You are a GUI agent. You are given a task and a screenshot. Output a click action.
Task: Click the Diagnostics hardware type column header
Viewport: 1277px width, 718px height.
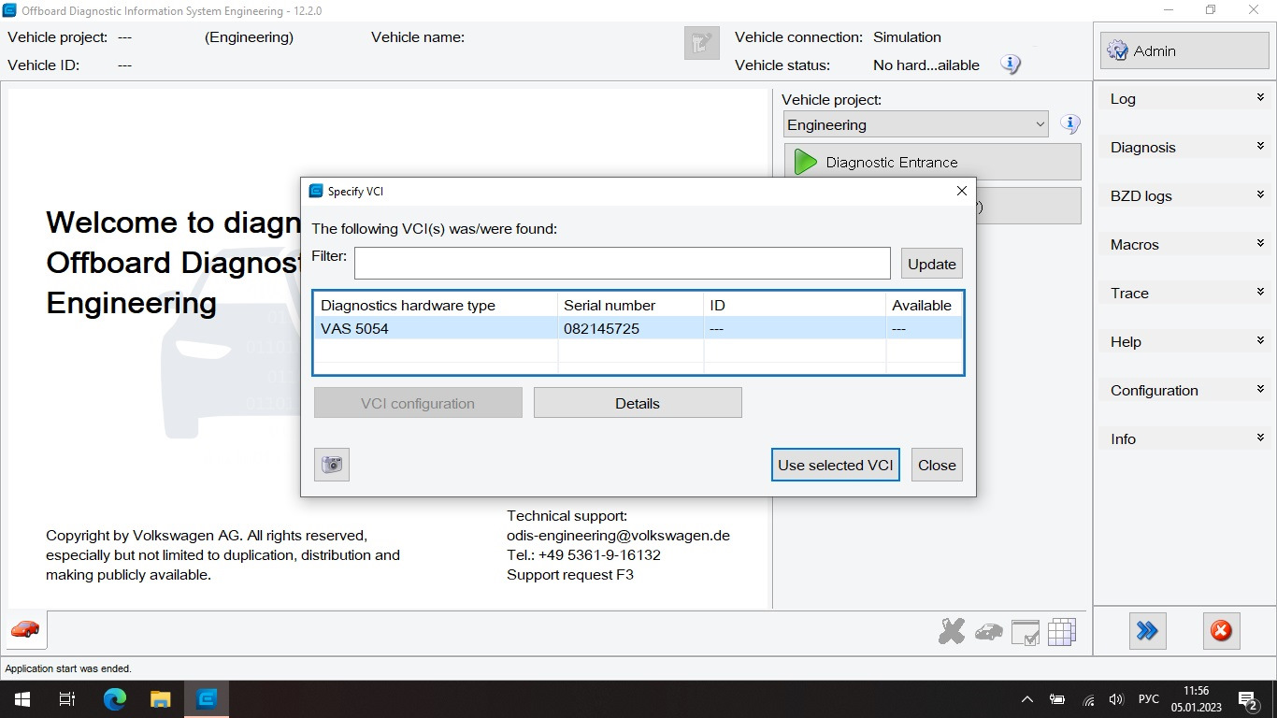tap(437, 305)
